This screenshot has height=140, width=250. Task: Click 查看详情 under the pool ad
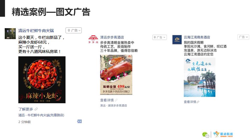point(190,102)
